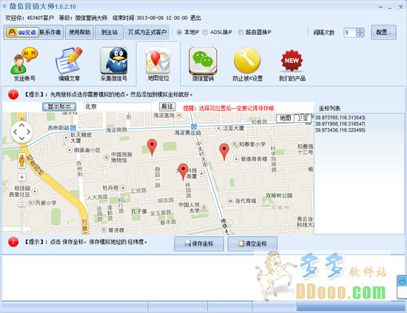
Task: Click red marker near 中国民族博物馆
Action: (152, 147)
